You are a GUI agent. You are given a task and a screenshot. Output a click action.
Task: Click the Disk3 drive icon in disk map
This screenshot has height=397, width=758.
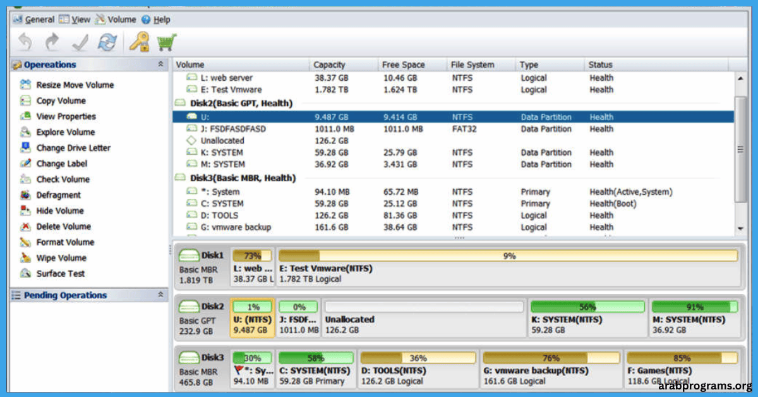[x=189, y=358]
